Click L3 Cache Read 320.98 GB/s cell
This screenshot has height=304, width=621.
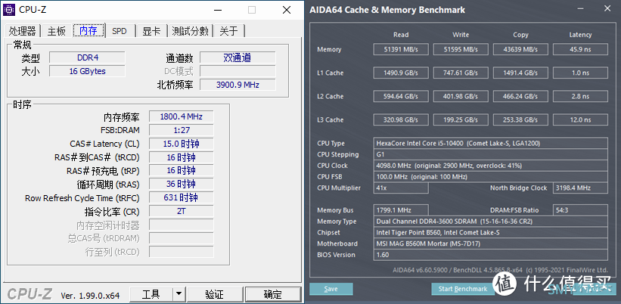pos(401,119)
